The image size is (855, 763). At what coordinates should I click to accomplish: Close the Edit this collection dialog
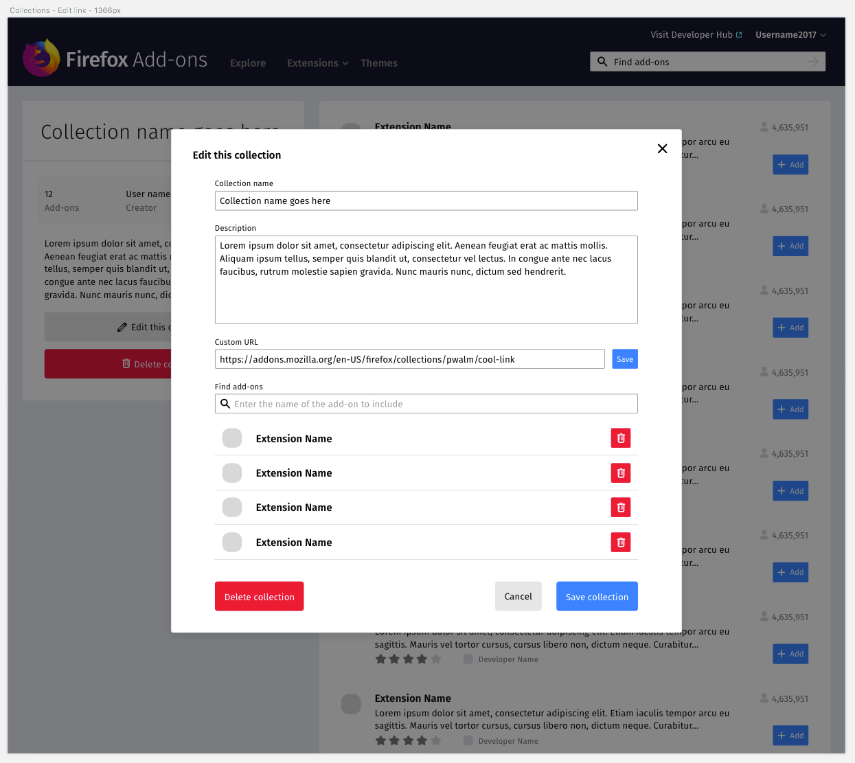point(662,148)
